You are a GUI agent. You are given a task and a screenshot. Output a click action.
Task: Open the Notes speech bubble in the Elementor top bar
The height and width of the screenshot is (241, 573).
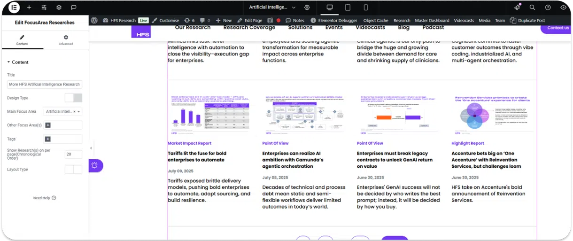point(74,8)
